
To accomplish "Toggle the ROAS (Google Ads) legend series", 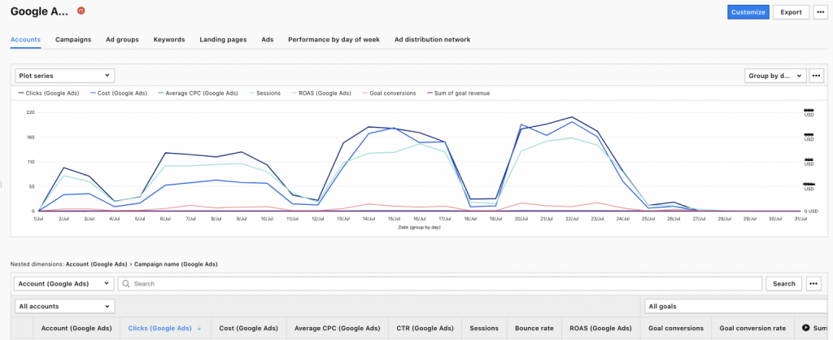I will (327, 94).
